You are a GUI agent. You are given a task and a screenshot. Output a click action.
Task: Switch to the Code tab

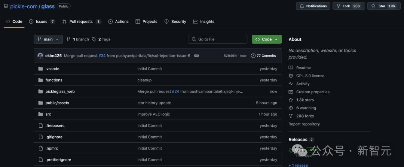(14, 22)
